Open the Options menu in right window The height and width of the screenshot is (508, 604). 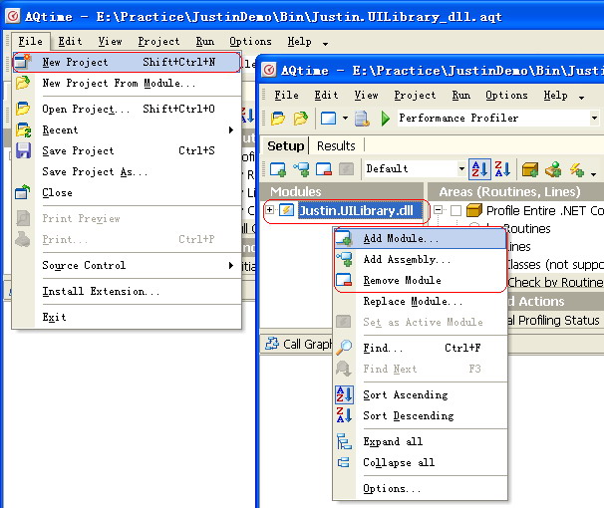click(506, 95)
